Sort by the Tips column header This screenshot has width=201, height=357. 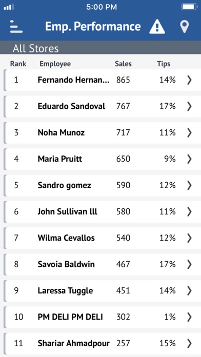click(x=164, y=64)
